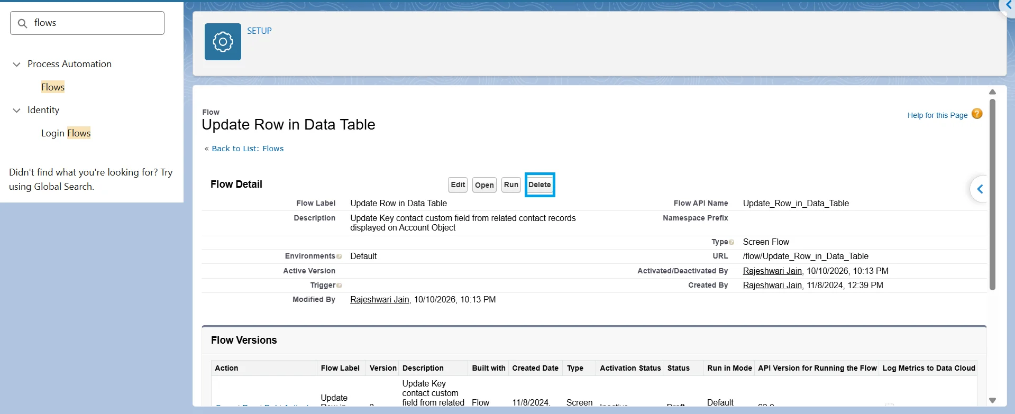
Task: Click the scroll down arrow of the page scrollbar
Action: click(992, 401)
